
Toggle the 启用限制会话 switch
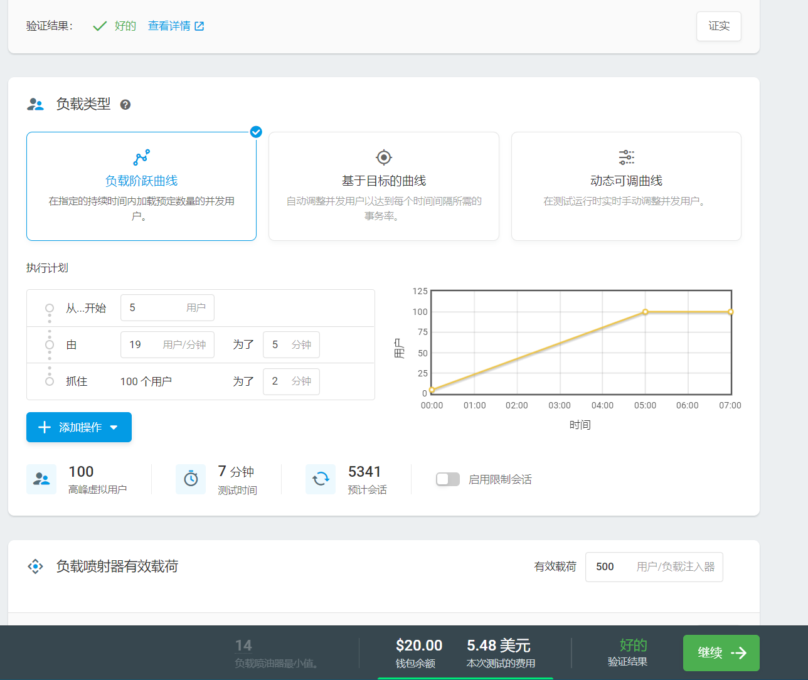[x=448, y=479]
